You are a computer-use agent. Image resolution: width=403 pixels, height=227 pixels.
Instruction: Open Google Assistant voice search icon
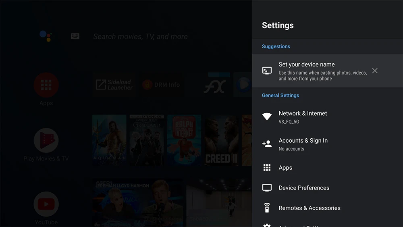pos(46,36)
